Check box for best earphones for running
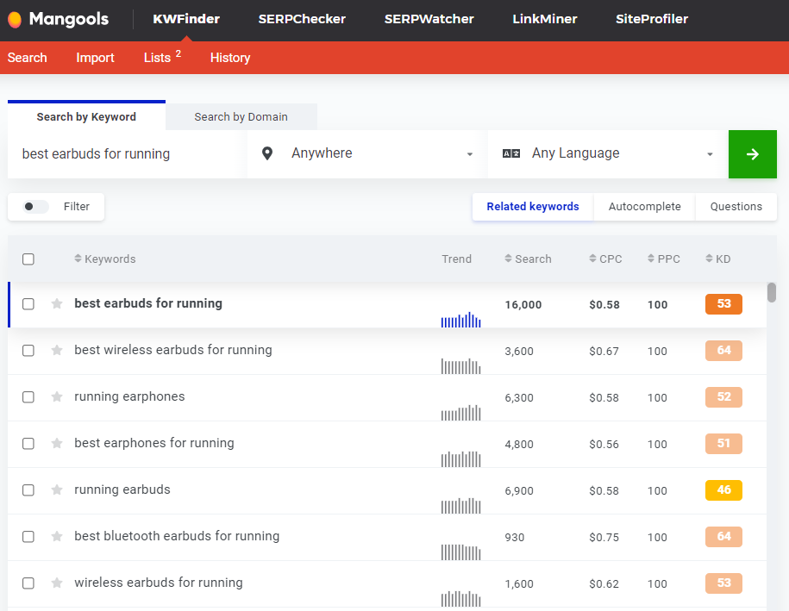 tap(28, 443)
